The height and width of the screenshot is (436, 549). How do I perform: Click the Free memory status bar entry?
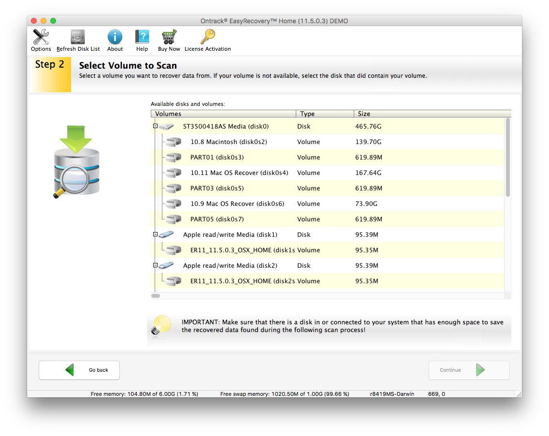144,394
